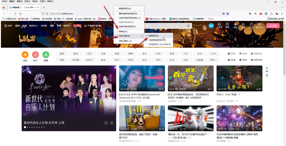Click the green 频道 round icon

(x=46, y=55)
